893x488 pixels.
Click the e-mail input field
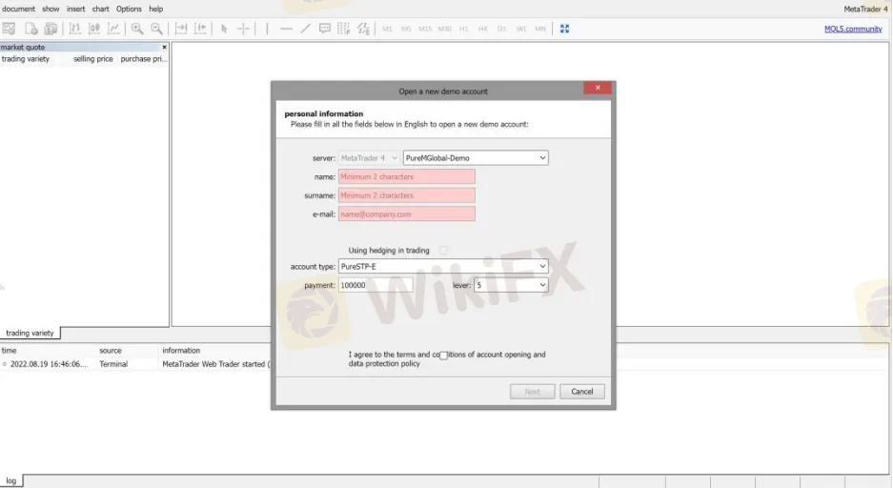[406, 214]
